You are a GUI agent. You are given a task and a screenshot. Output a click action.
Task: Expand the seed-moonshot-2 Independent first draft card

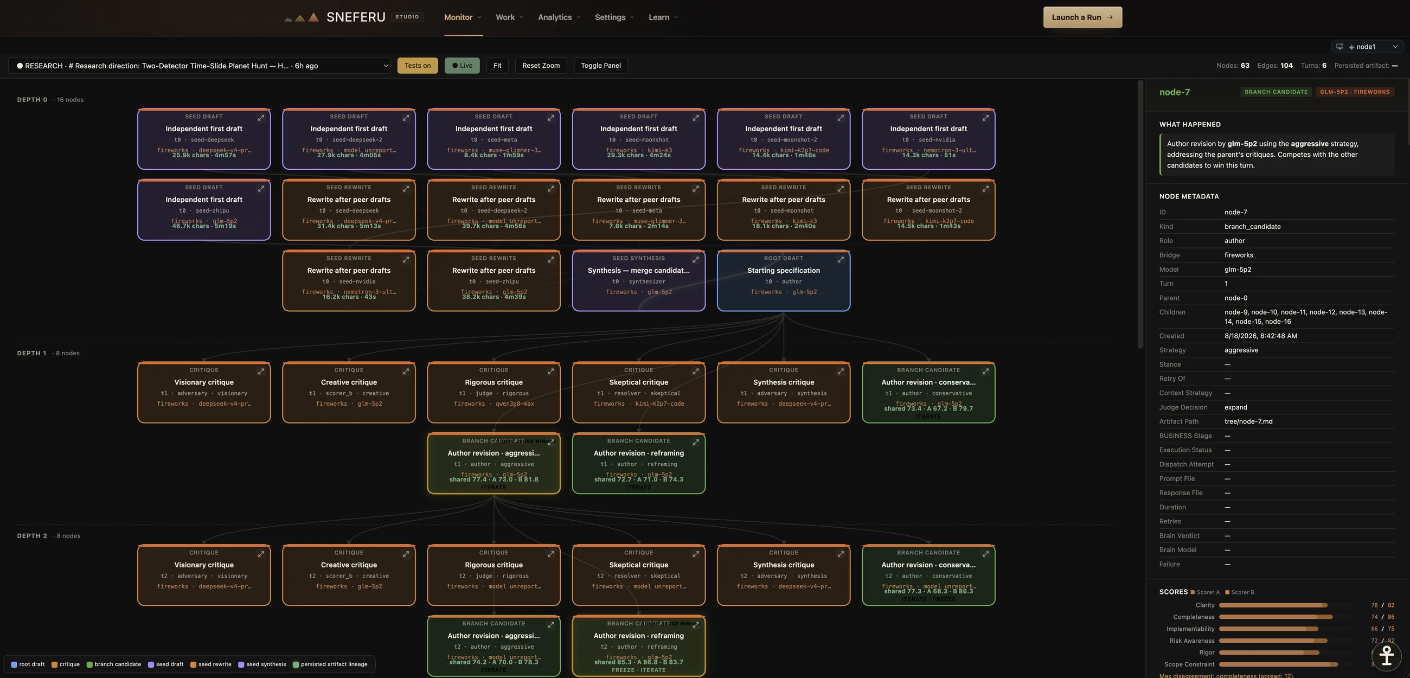tap(841, 118)
